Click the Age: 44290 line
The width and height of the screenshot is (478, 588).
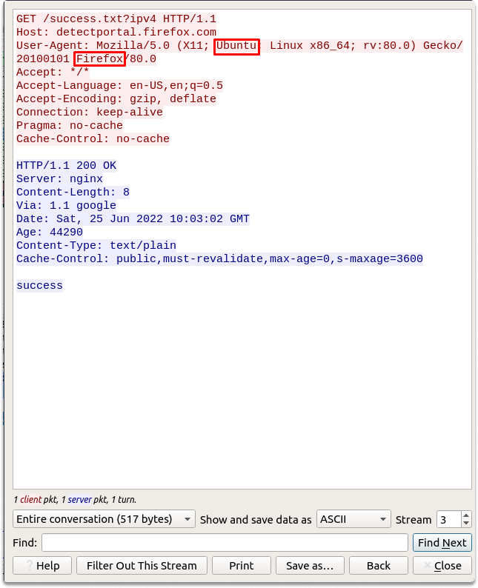(x=50, y=232)
